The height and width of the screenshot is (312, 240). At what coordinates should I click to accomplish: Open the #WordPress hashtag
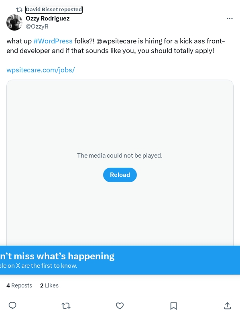coord(53,41)
